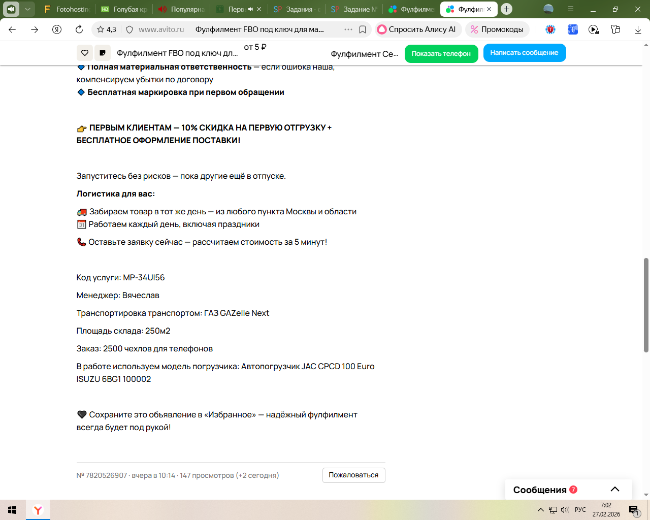Report the listing via Пожаловаться
Viewport: 650px width, 520px height.
pyautogui.click(x=354, y=475)
